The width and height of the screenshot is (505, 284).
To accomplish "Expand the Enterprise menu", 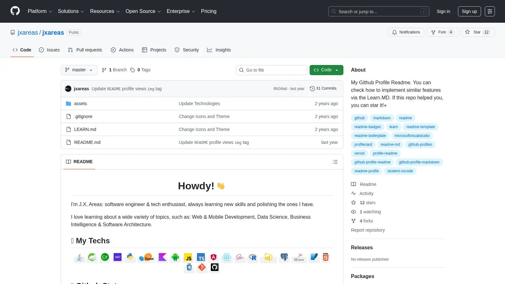I will tap(181, 11).
